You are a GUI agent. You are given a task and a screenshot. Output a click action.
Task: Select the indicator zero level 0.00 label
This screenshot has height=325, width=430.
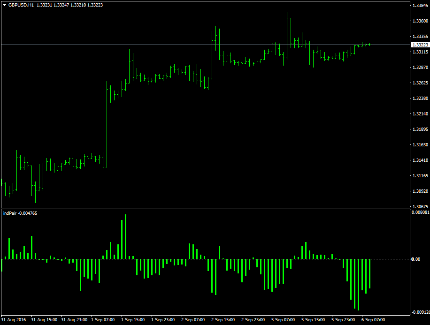416,259
